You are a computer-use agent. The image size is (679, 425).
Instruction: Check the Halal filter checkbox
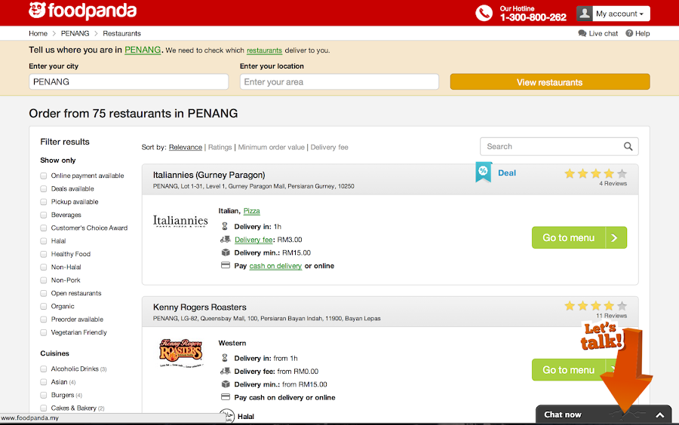[43, 241]
